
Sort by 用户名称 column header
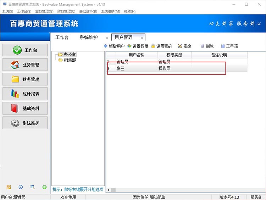click(137, 55)
